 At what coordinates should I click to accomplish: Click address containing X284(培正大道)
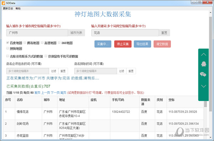72,126
